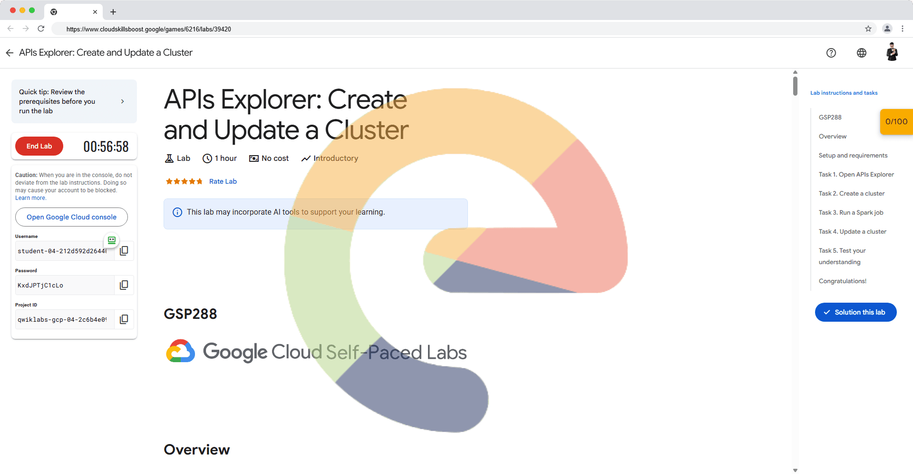
Task: Click the Introductory level label
Action: pos(330,158)
